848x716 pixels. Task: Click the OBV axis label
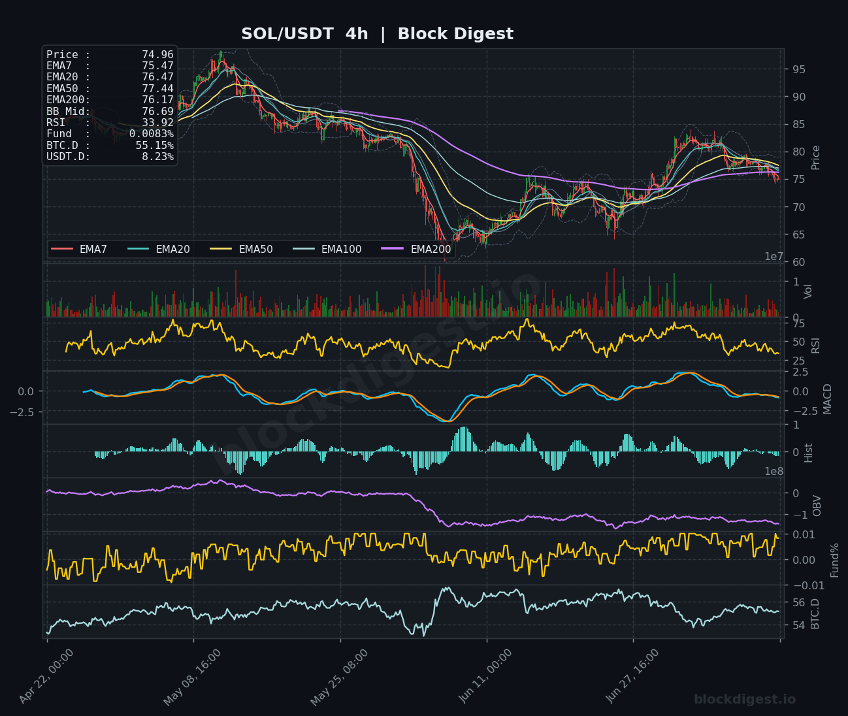click(x=817, y=506)
